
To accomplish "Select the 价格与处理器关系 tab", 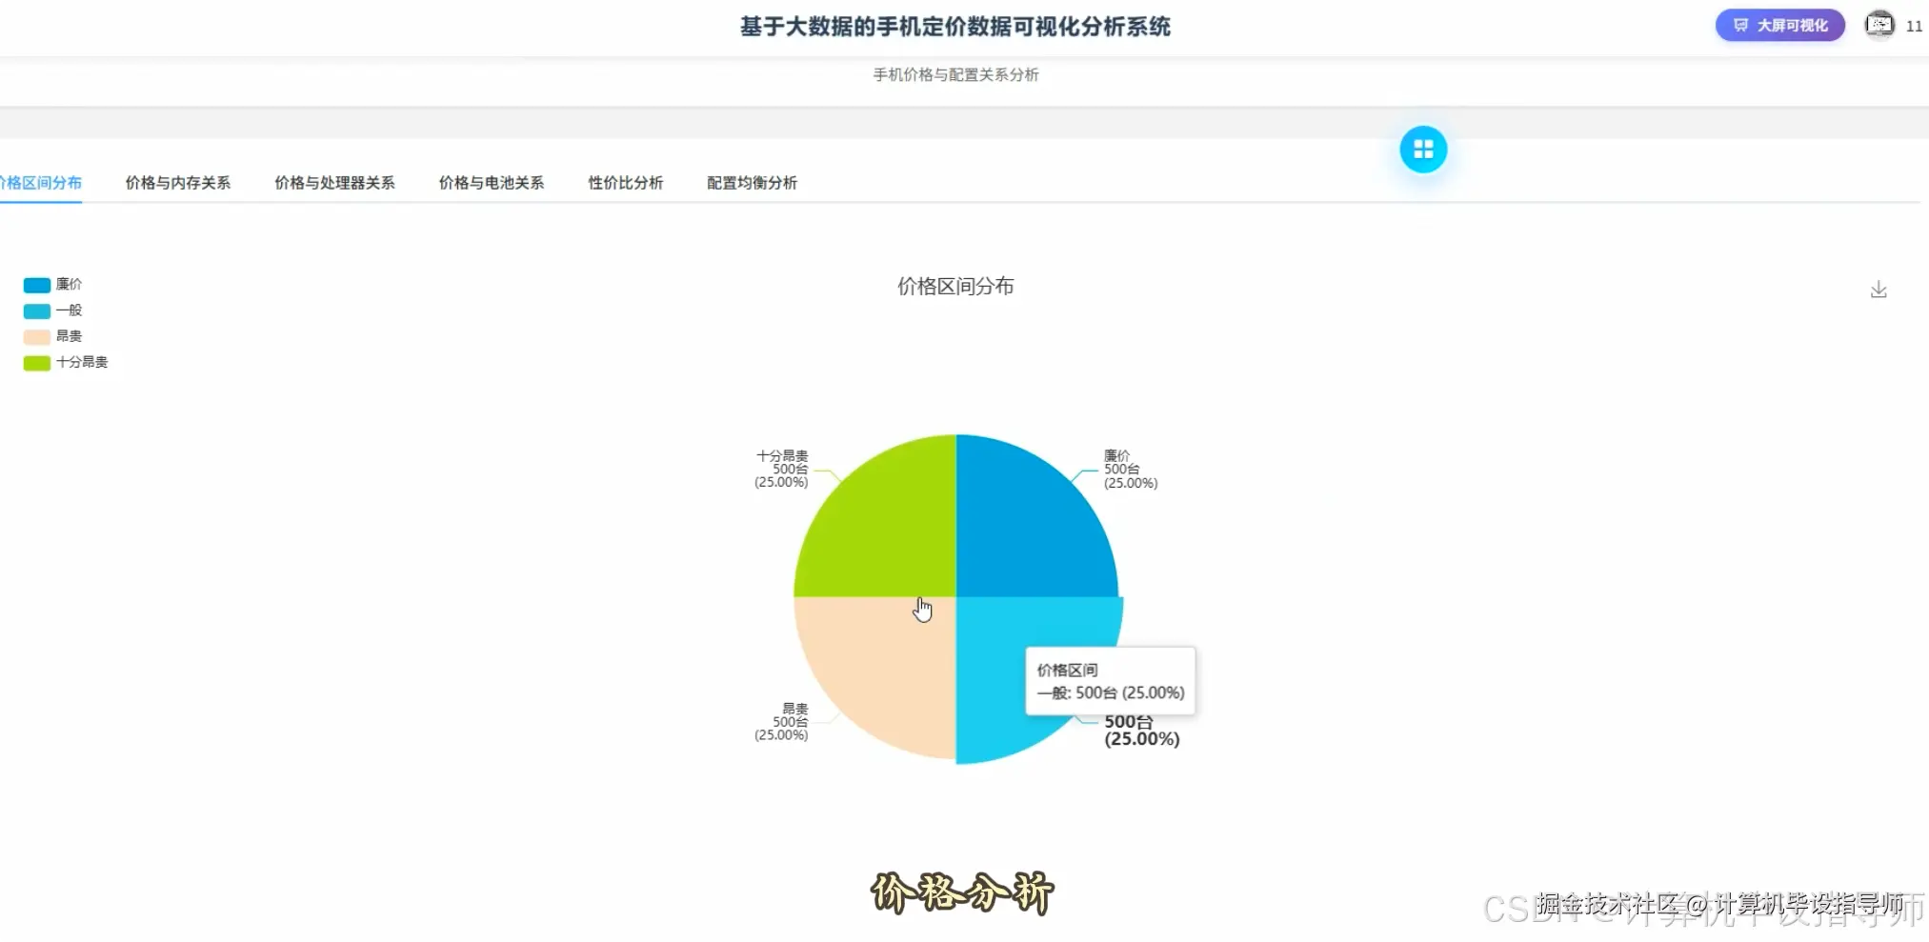I will [335, 183].
